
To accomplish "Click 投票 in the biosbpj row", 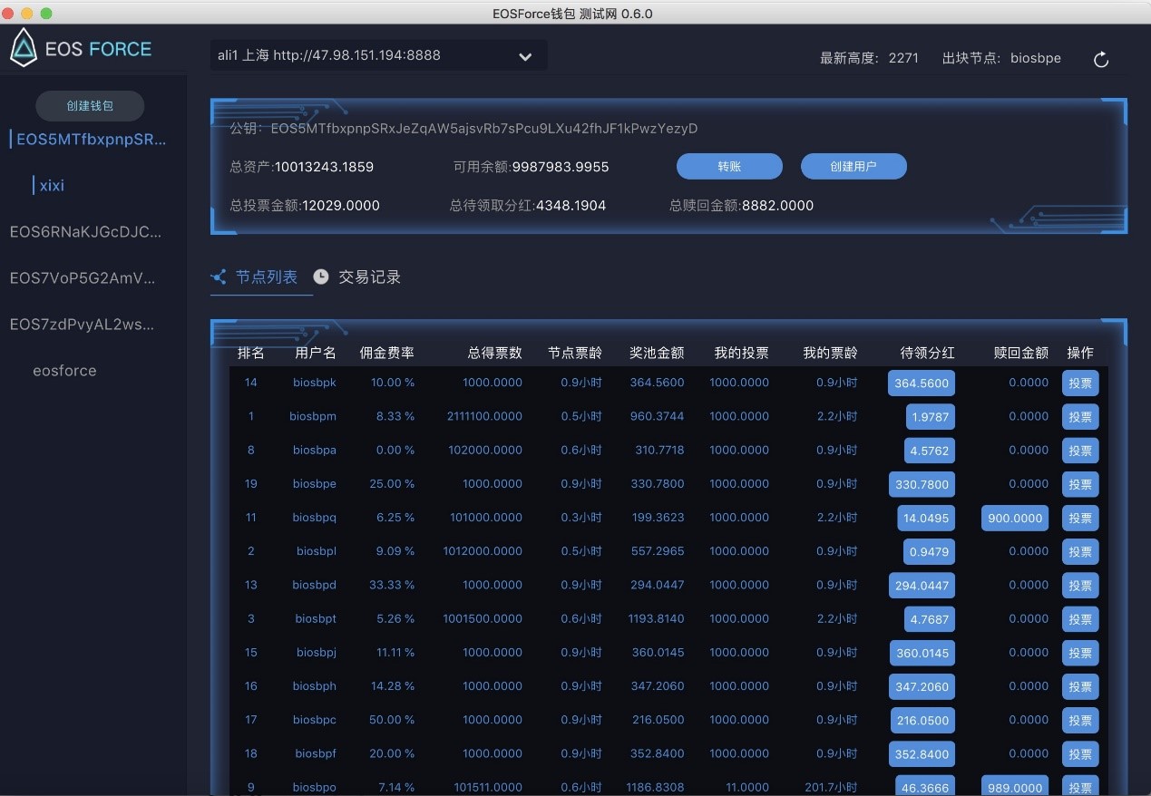I will click(x=1080, y=653).
